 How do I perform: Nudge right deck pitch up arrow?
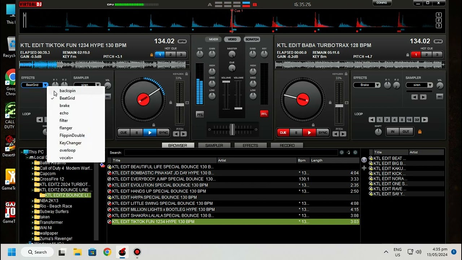pyautogui.click(x=343, y=134)
